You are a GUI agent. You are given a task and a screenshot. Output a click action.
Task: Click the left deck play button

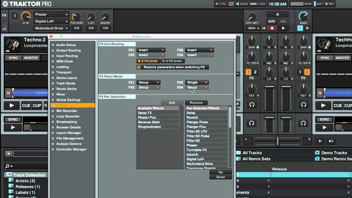12,105
